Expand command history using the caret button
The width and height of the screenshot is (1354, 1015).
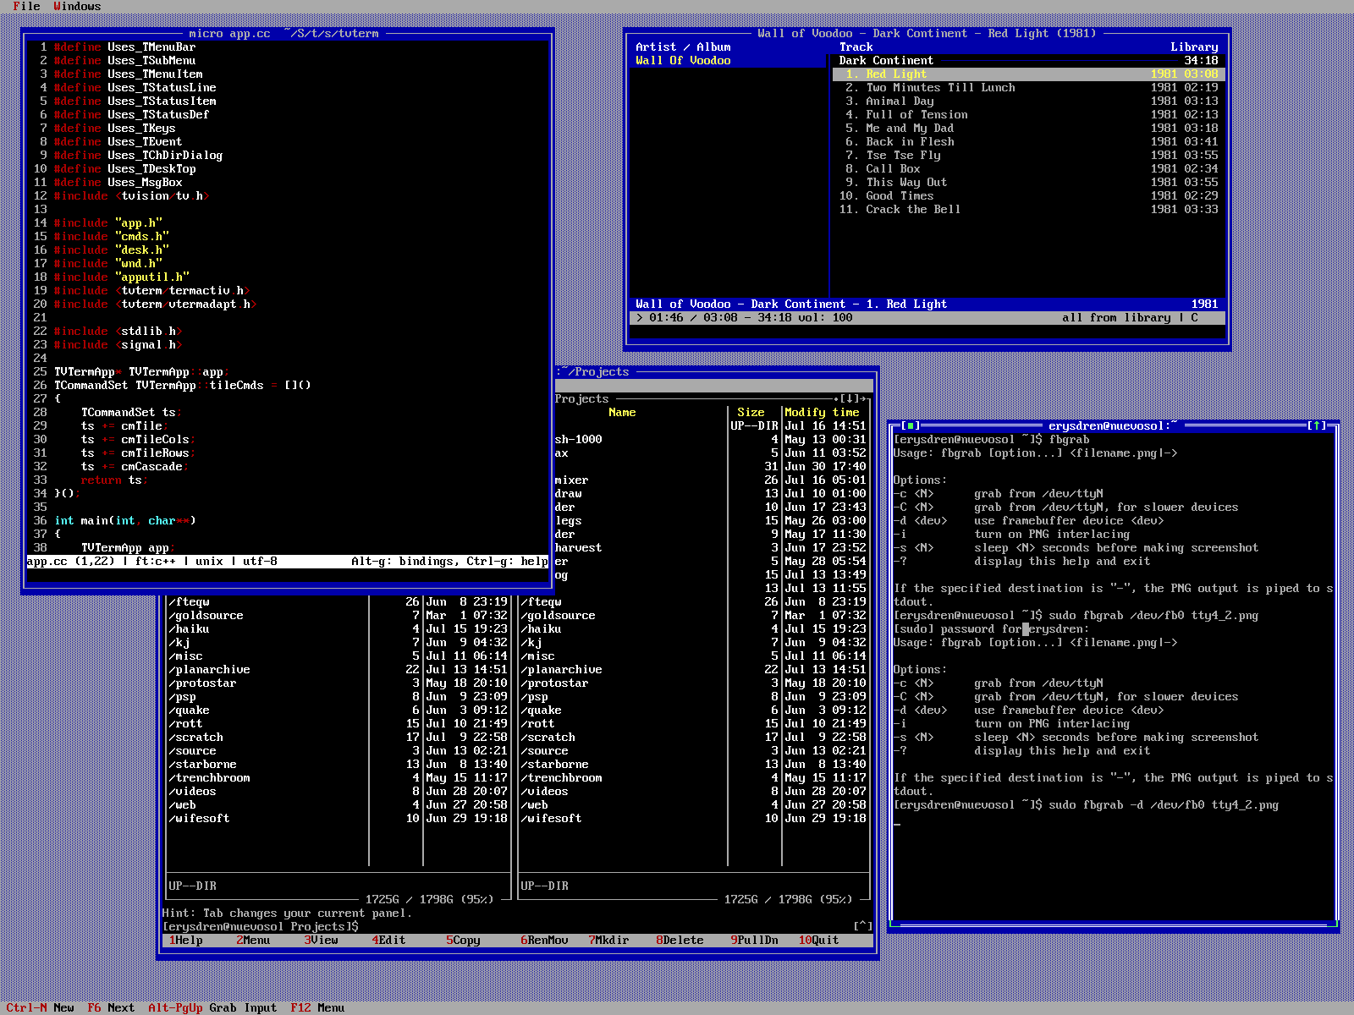862,926
